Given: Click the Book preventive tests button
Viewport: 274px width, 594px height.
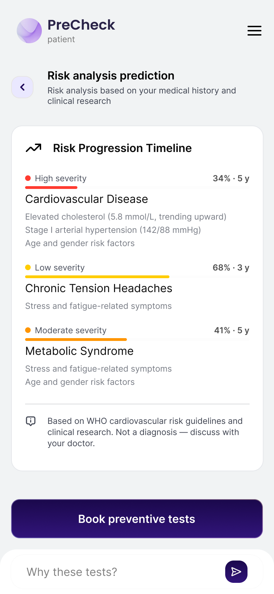Looking at the screenshot, I should point(137,519).
